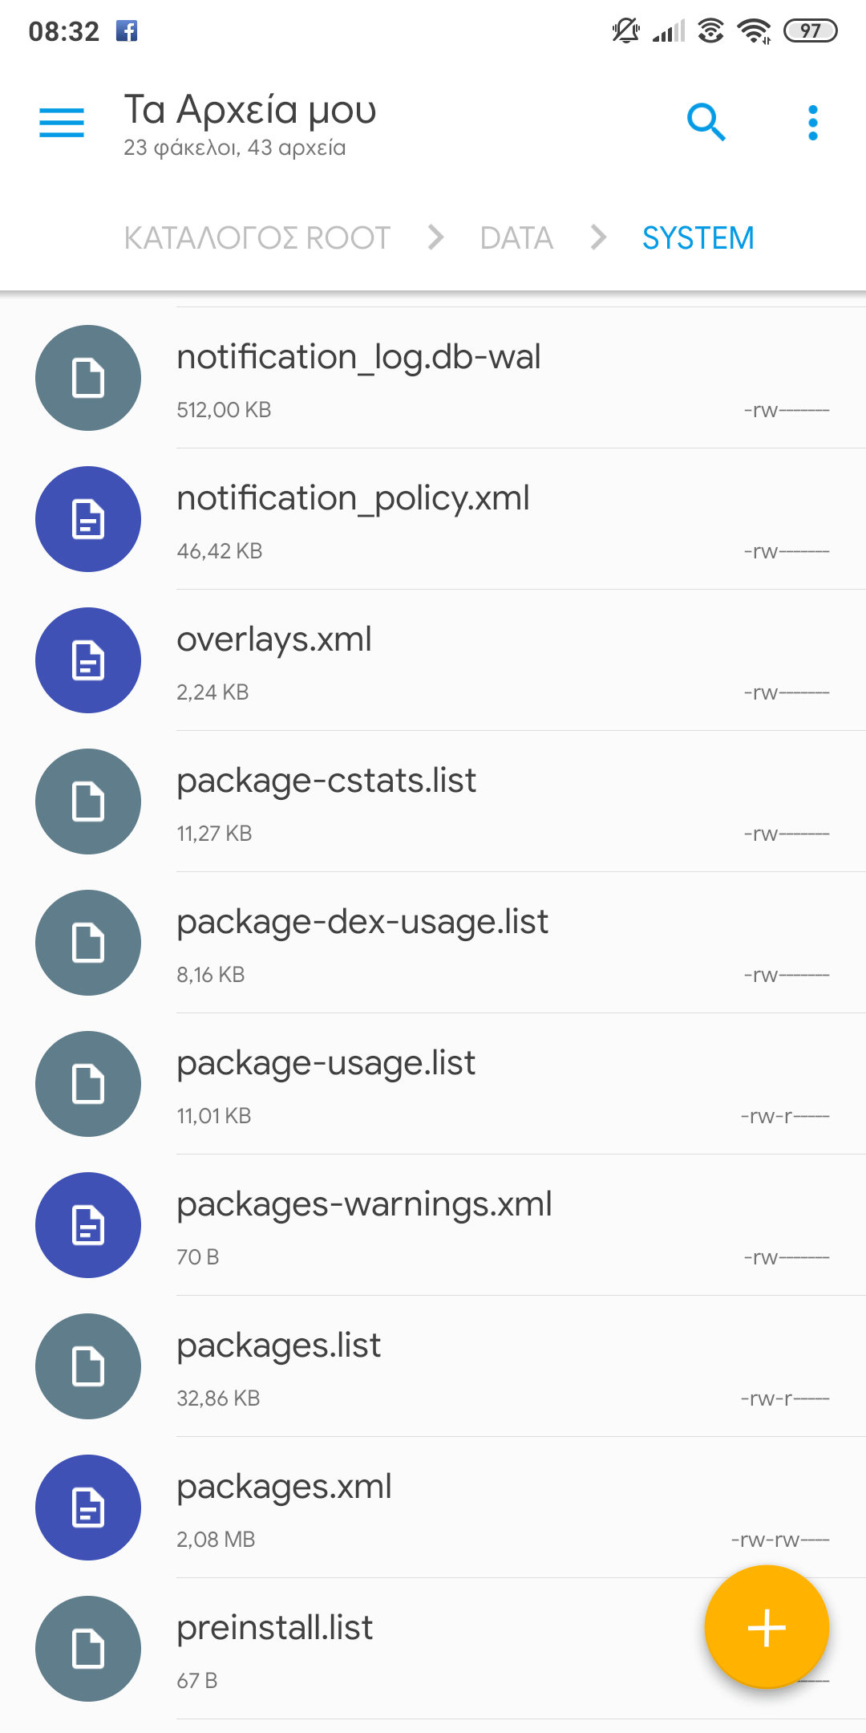Click chevron between DATA and SYSTEM

[x=598, y=237]
